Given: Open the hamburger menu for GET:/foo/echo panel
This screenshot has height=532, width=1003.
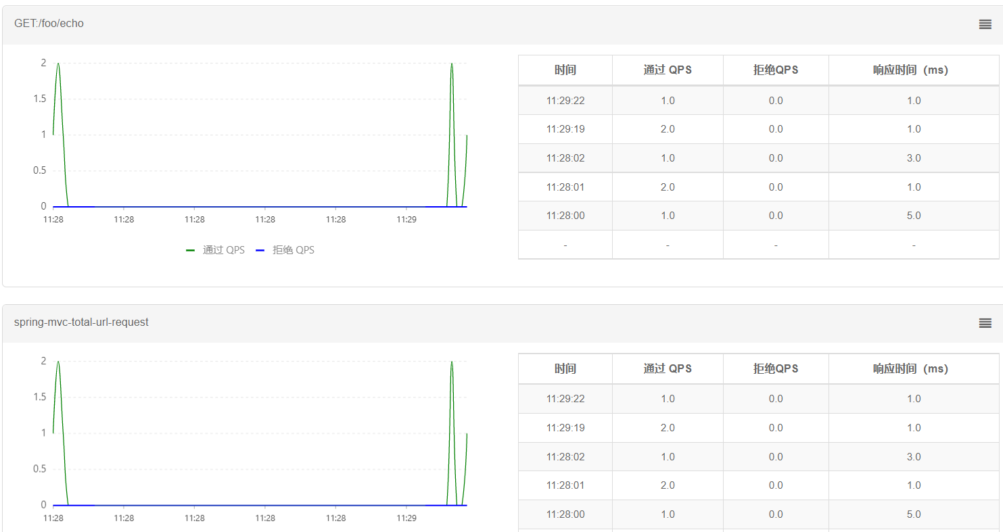Looking at the screenshot, I should (985, 24).
